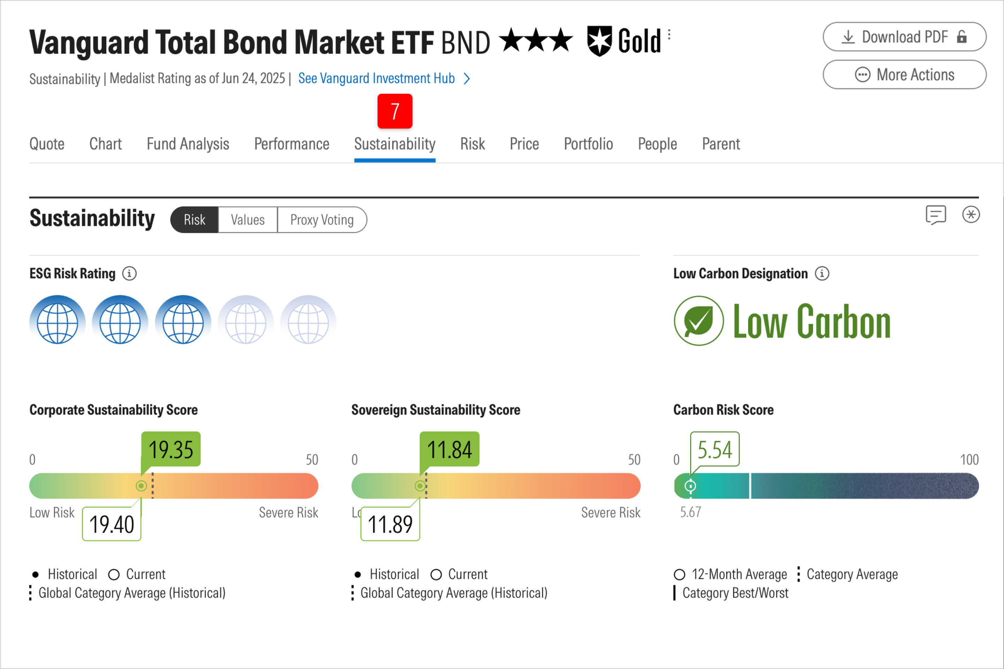Click the chevron after Vanguard Investment Hub

pos(467,78)
